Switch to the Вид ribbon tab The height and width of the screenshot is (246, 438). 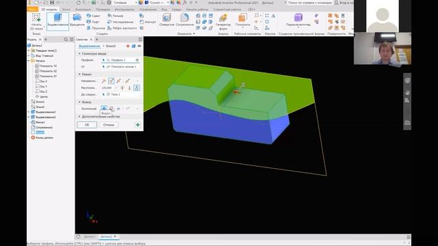click(x=164, y=9)
